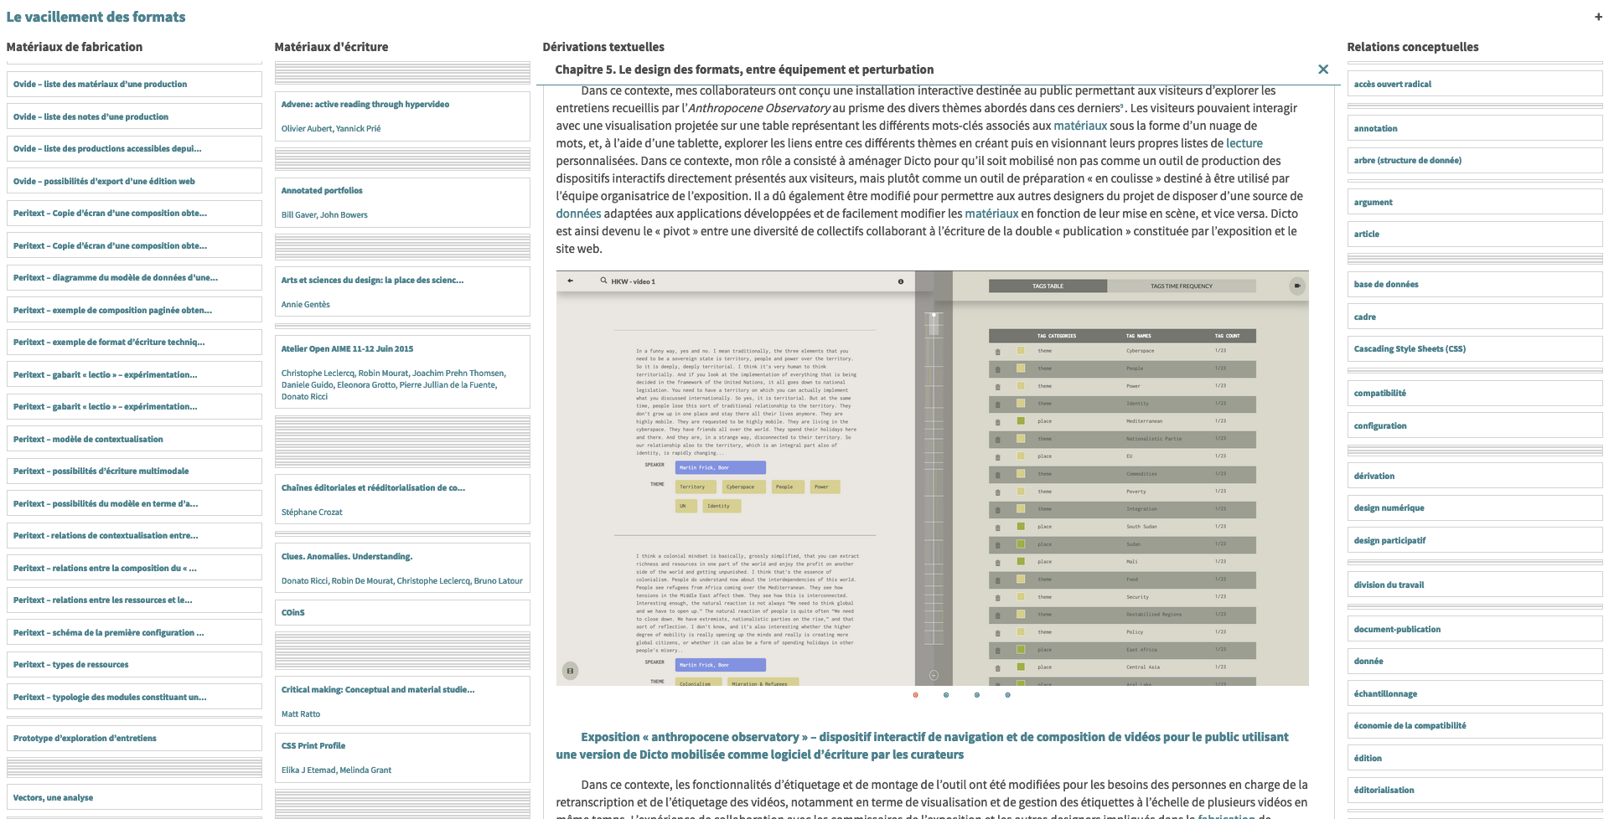Click the 'Territory' theme tag chip
This screenshot has height=819, width=1609.
695,487
